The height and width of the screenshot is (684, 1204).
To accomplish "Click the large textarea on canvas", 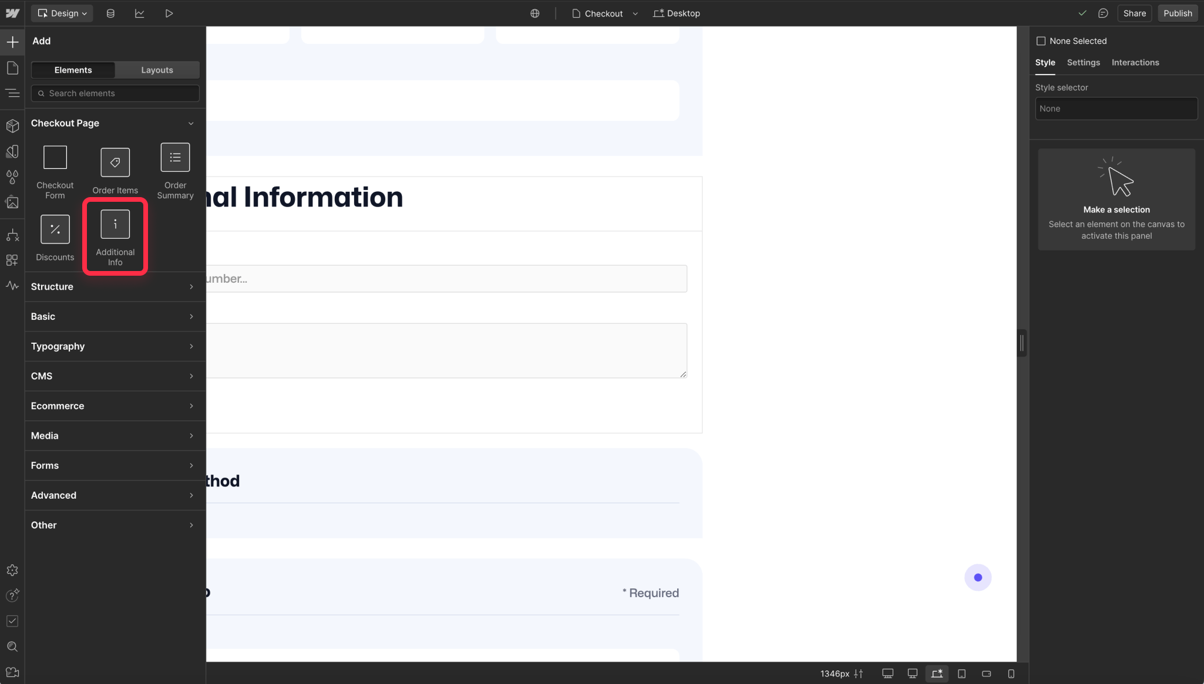I will point(446,351).
